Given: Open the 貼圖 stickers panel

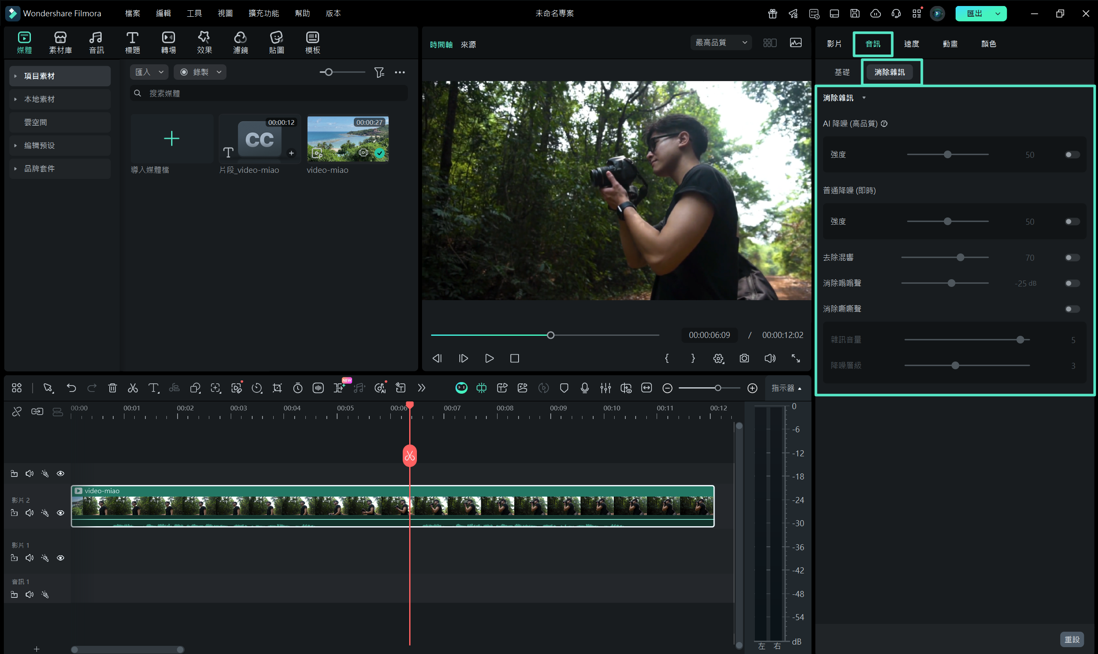Looking at the screenshot, I should pyautogui.click(x=276, y=43).
